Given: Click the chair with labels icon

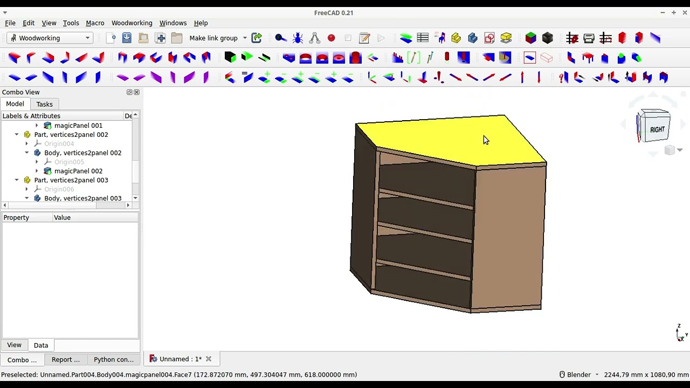Looking at the screenshot, I should 440,38.
